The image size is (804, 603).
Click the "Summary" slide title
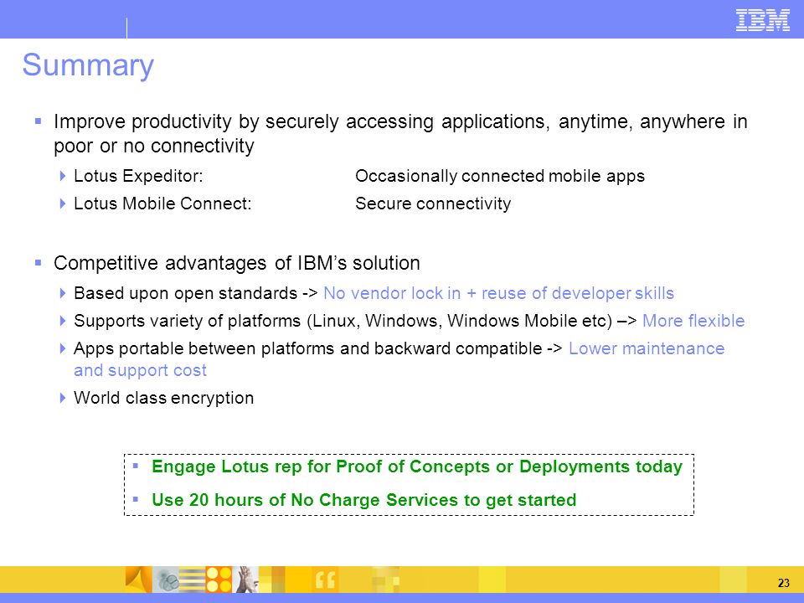(x=88, y=65)
